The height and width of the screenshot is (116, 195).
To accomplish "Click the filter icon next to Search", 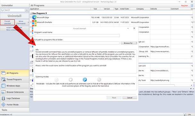I will tap(27, 10).
